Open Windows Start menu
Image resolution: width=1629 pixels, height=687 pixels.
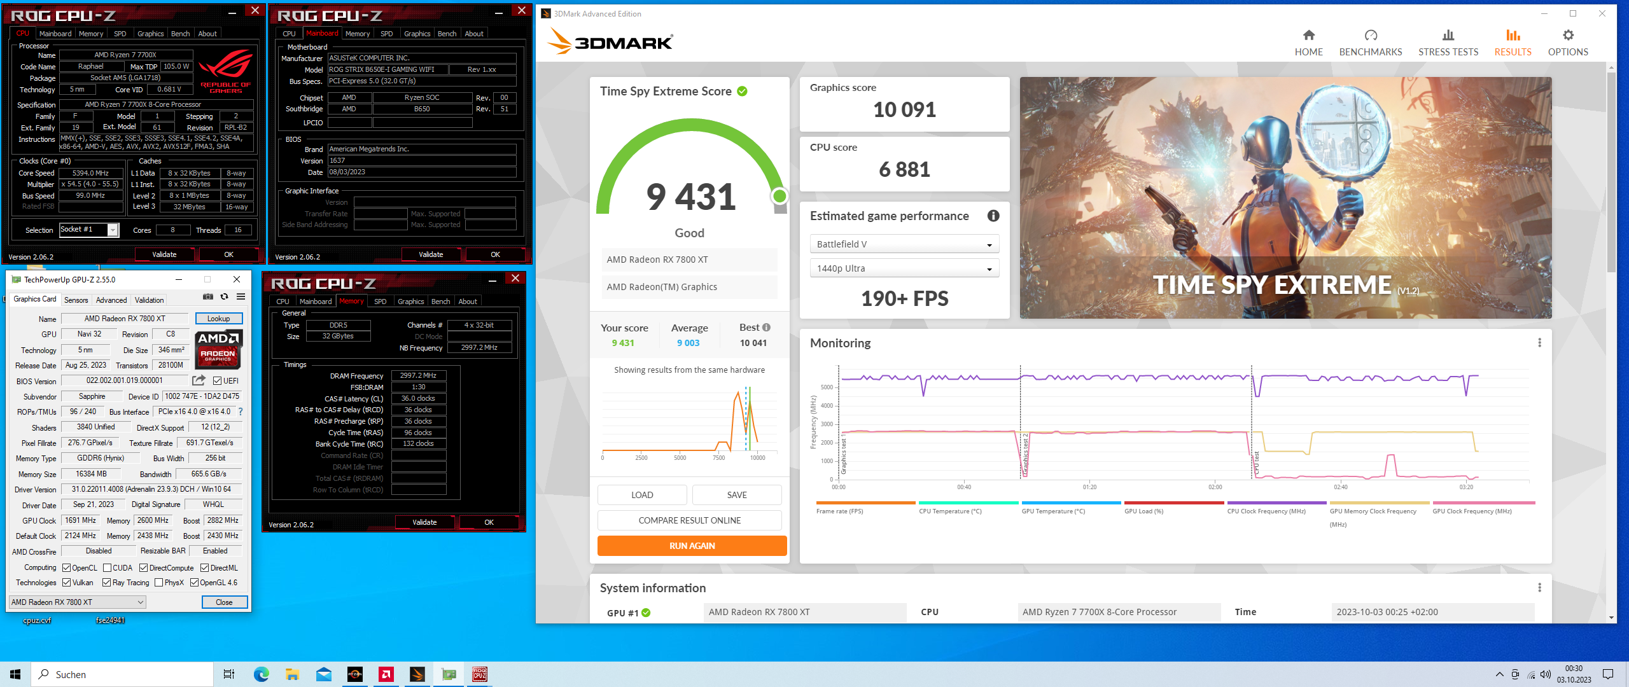tap(15, 674)
